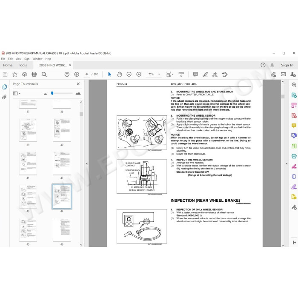Share a link to file icon

click(273, 74)
